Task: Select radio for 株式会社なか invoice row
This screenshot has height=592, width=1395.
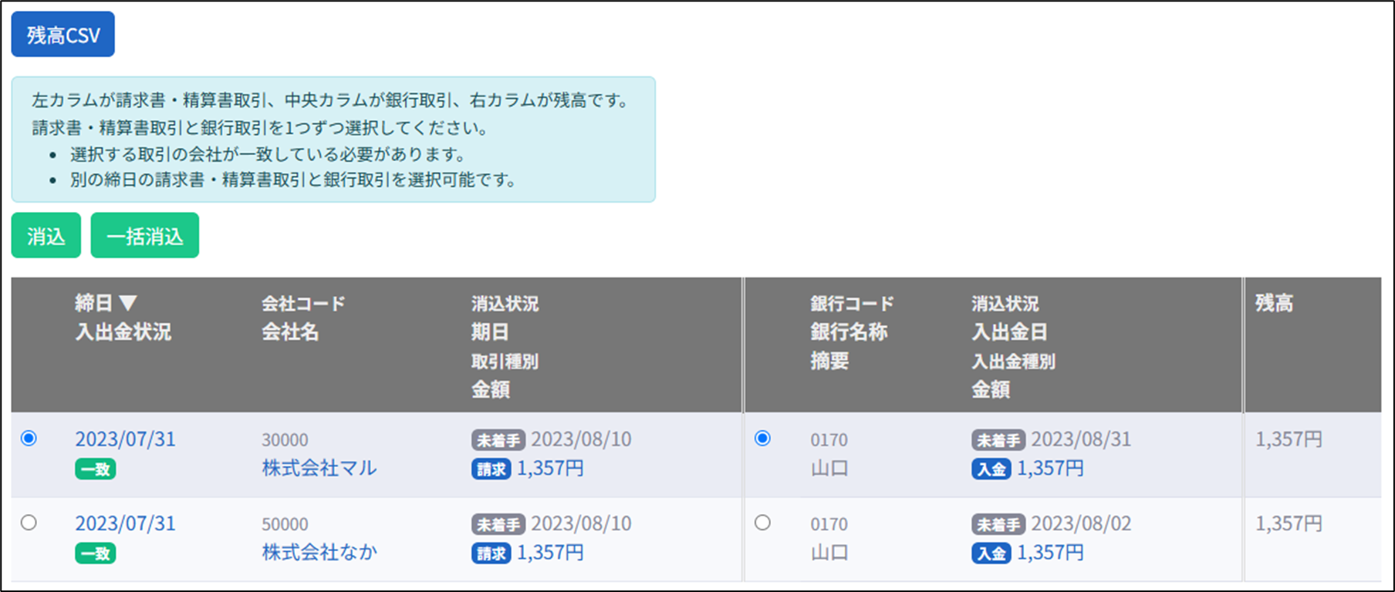Action: pos(29,523)
